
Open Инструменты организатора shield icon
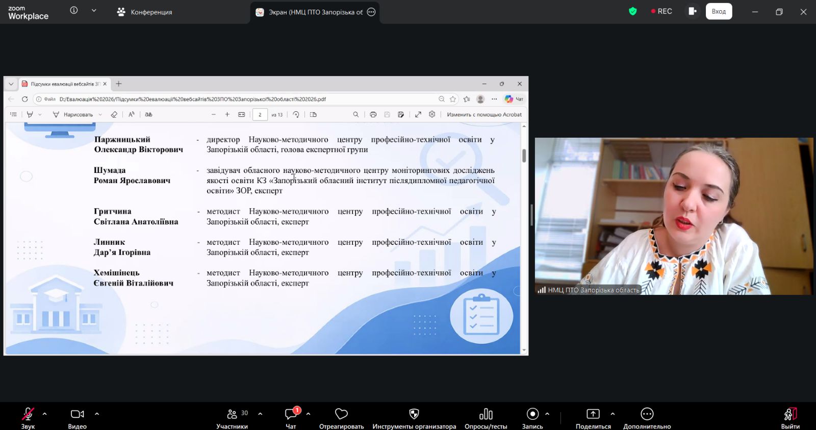[x=414, y=414]
